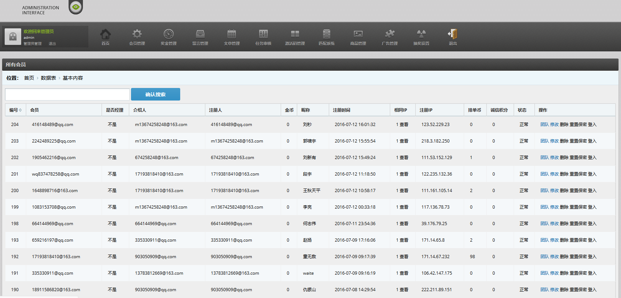The width and height of the screenshot is (621, 298).
Task: Select nickname 童无敌
Action: pos(309,257)
